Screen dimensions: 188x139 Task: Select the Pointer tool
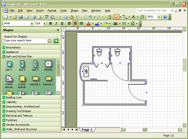point(116,17)
